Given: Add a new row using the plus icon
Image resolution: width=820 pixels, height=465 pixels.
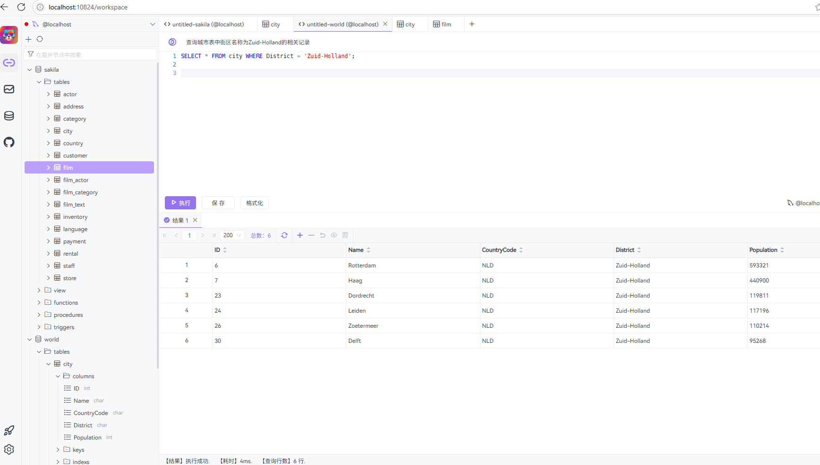Looking at the screenshot, I should coord(300,235).
